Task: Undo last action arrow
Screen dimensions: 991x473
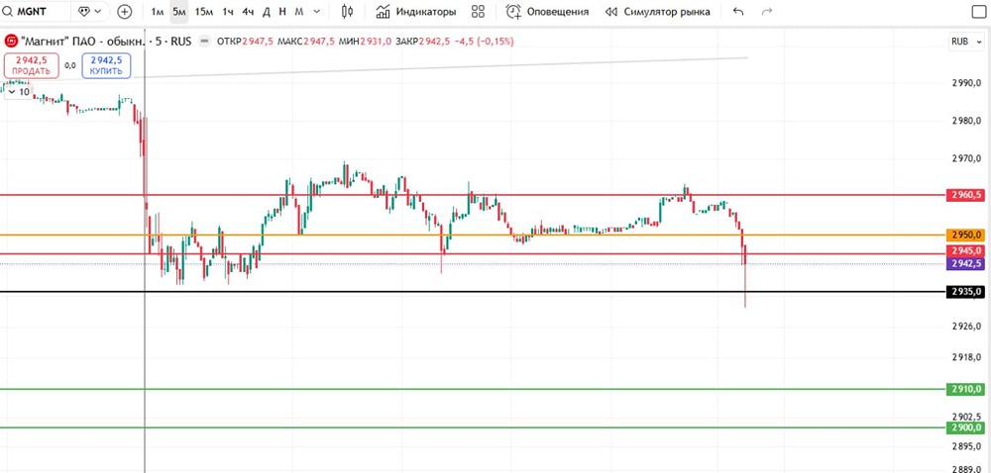Action: (738, 11)
